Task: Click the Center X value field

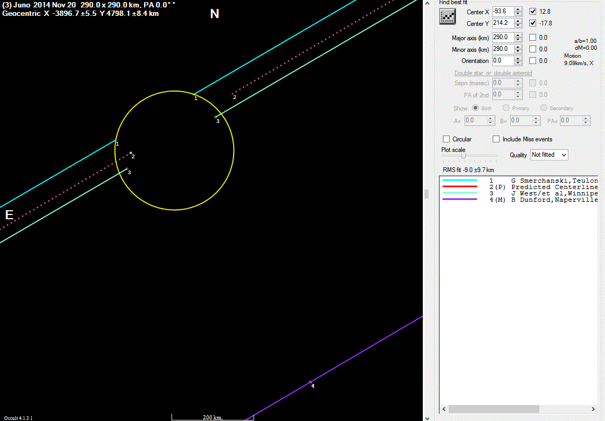Action: pyautogui.click(x=503, y=12)
